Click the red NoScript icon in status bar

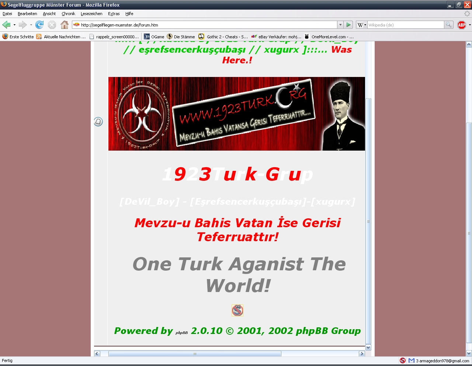pos(403,360)
